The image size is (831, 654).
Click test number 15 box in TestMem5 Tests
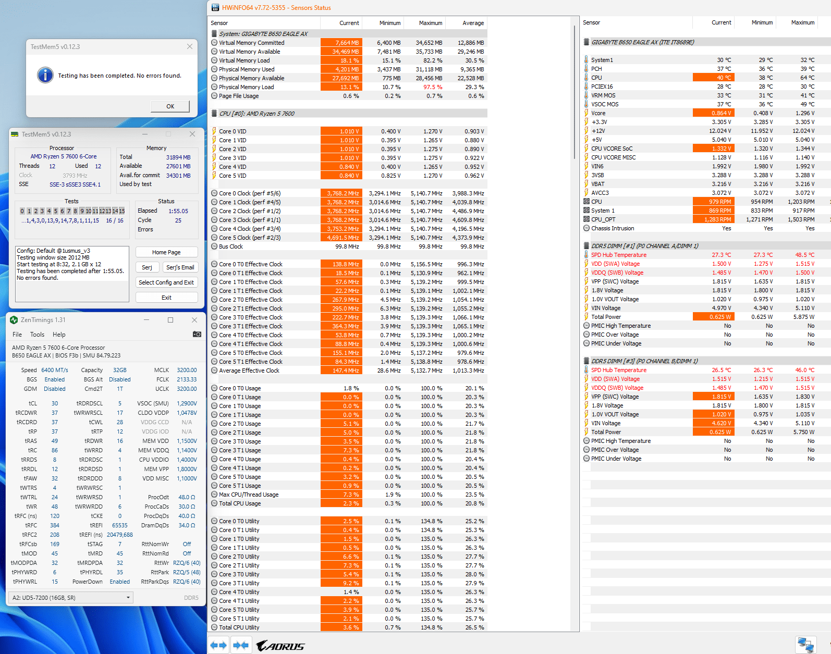122,211
